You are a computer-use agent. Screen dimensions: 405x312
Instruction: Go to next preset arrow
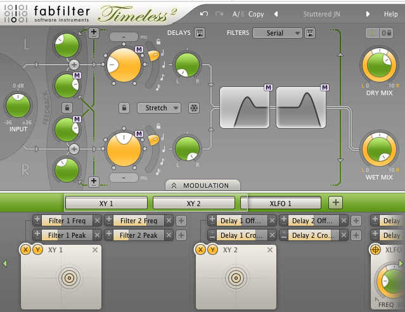(368, 14)
